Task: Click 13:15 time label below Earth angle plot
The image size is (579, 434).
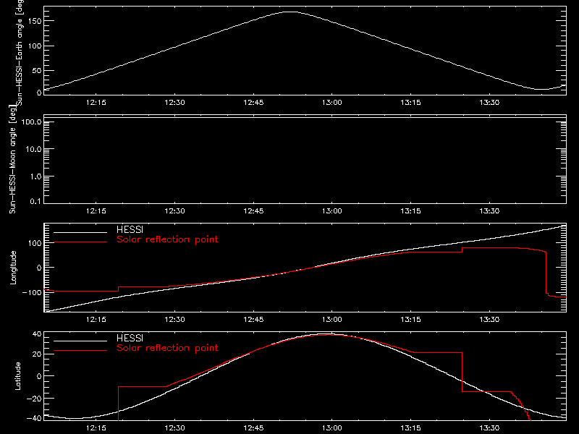Action: point(410,103)
